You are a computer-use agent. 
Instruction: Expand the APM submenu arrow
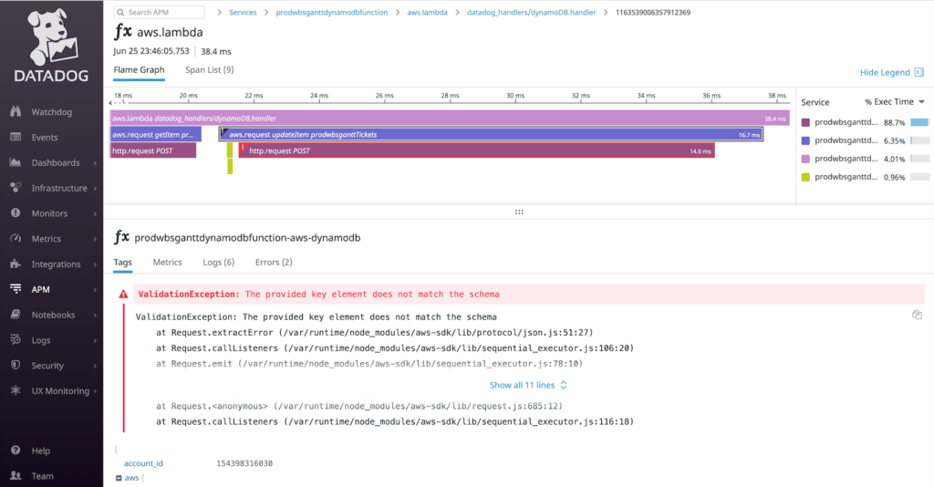pyautogui.click(x=95, y=289)
